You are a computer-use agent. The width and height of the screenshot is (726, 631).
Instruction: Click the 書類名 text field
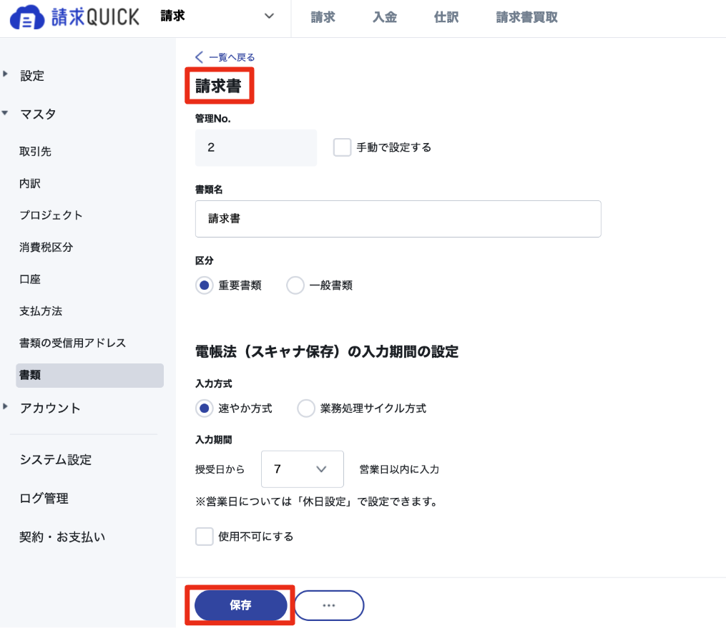click(x=398, y=219)
